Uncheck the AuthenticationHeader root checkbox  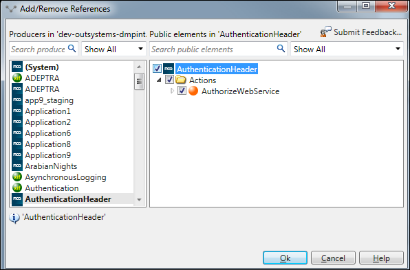pyautogui.click(x=157, y=69)
